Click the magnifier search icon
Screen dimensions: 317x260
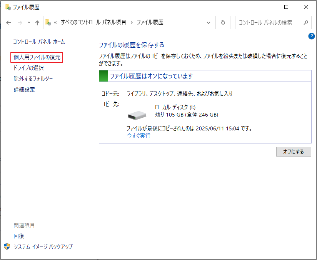306,22
